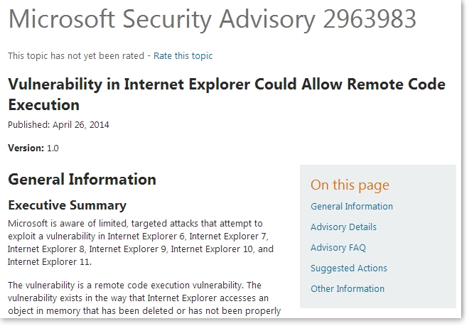Open General Information link in sidebar
This screenshot has height=326, width=469.
352,207
